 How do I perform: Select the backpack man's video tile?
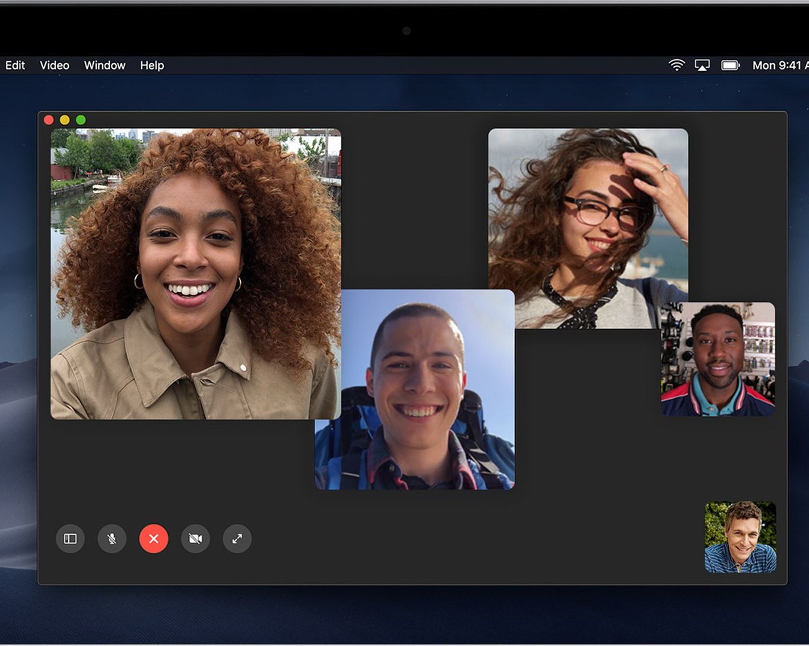pos(414,389)
